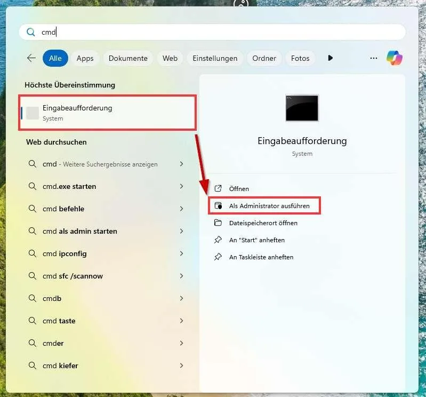
Task: Open the Copilot icon
Action: [395, 58]
